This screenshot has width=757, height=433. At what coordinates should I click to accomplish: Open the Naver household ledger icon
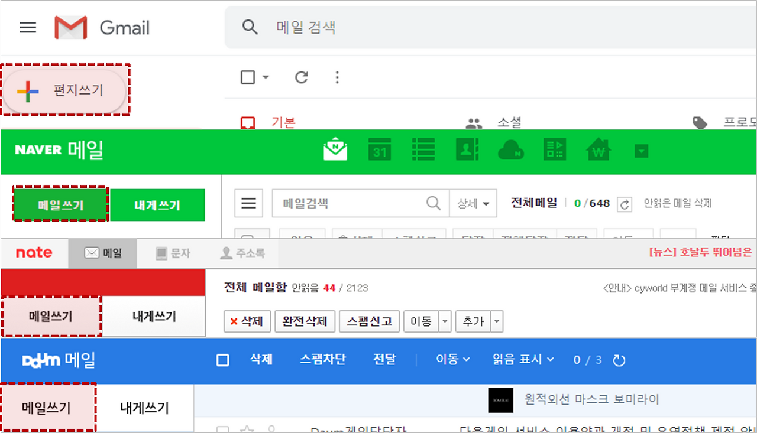coord(599,150)
